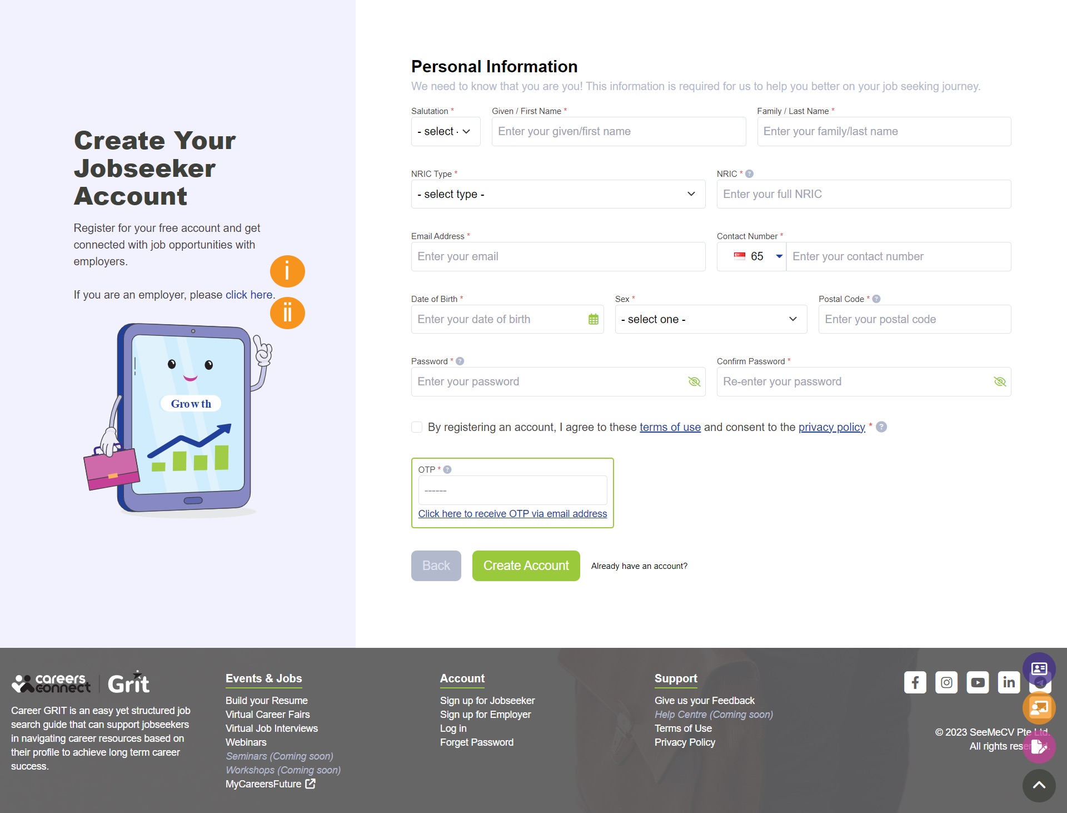Click 'Click here to receive OTP via email'
The image size is (1067, 813).
512,513
